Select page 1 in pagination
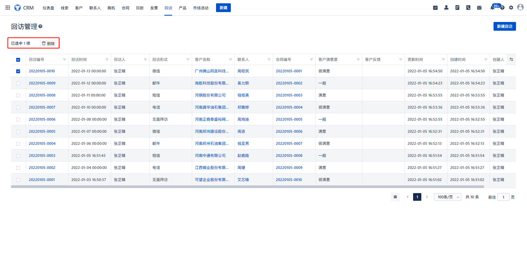527x257 pixels. tap(417, 197)
